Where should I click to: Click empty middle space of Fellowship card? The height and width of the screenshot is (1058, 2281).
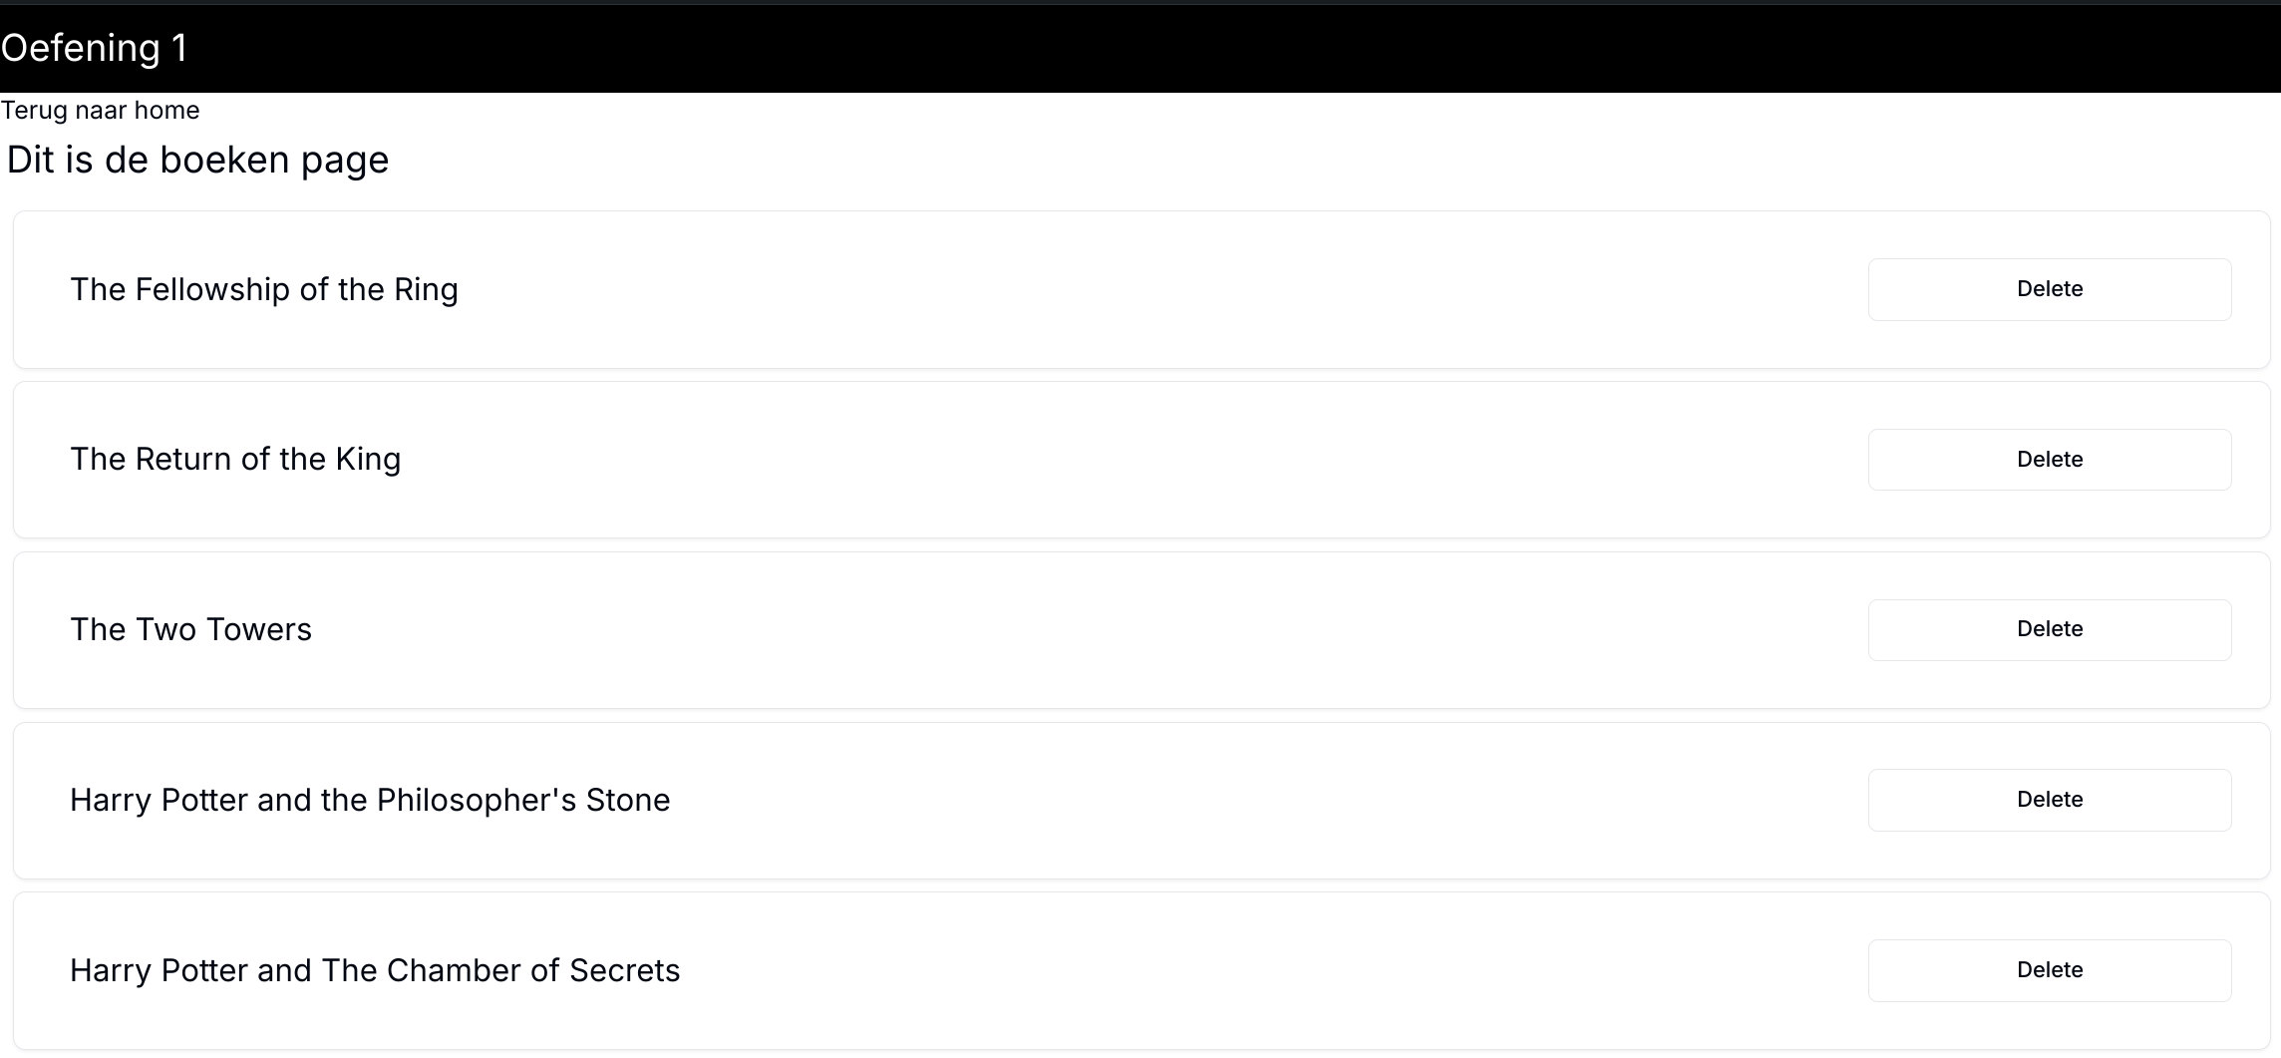1146,289
